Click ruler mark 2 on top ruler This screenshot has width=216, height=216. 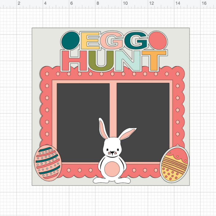click(x=19, y=3)
